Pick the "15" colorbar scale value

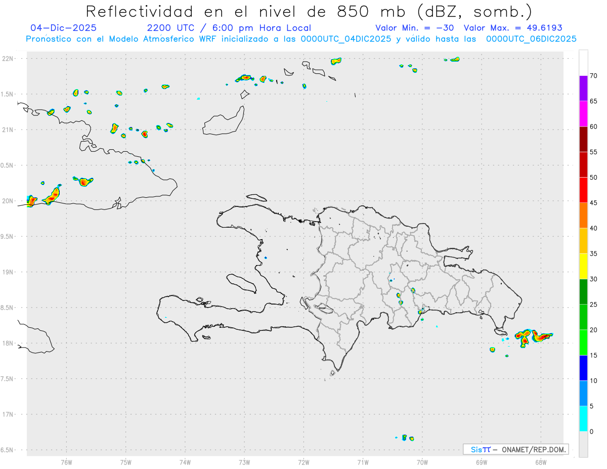pyautogui.click(x=593, y=355)
